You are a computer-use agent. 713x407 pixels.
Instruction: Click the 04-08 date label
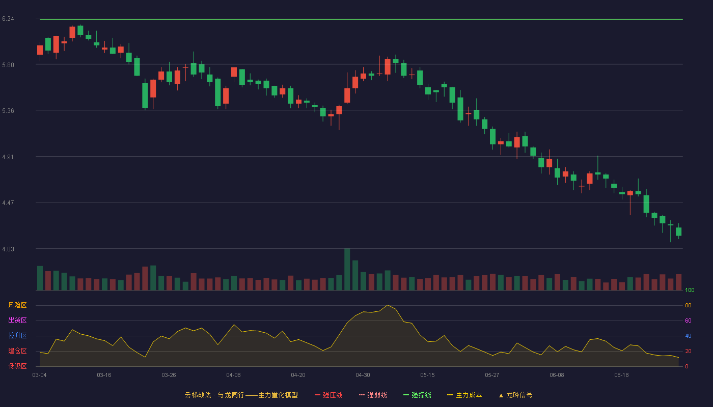click(x=233, y=375)
